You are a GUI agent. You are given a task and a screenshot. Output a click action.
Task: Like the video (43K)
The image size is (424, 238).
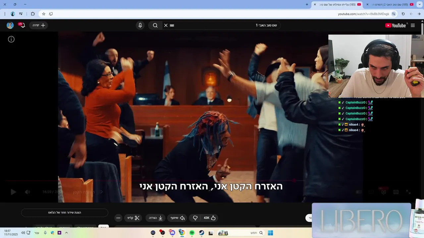tap(210, 218)
